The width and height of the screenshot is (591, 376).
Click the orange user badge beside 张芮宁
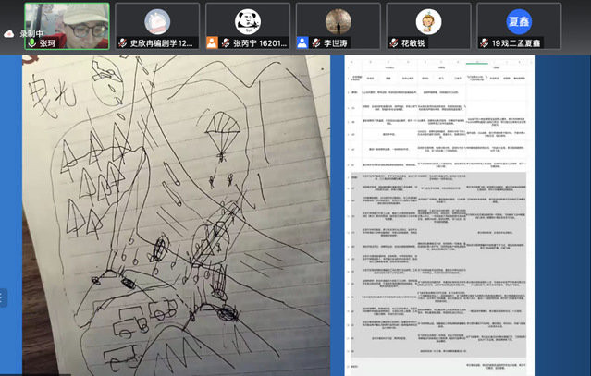[213, 42]
